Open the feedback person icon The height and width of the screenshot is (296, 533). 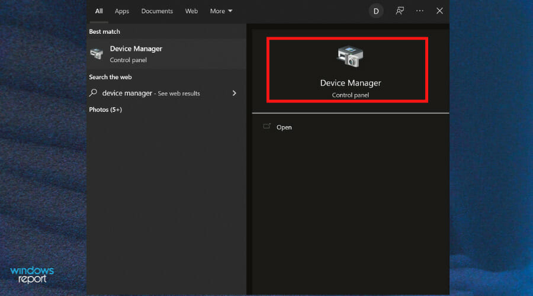tap(400, 11)
